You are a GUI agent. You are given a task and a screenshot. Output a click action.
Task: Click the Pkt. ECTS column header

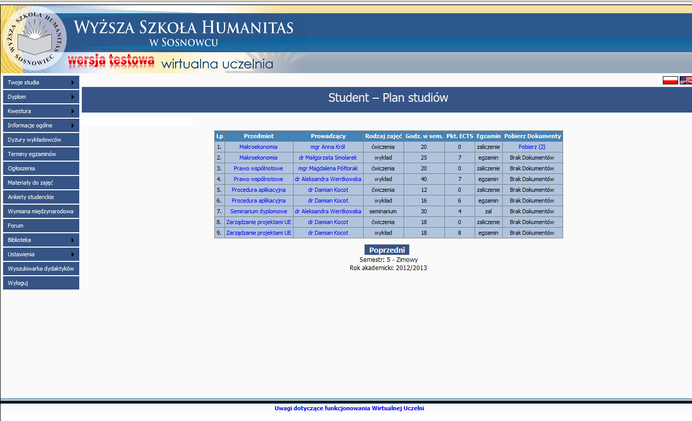click(460, 136)
